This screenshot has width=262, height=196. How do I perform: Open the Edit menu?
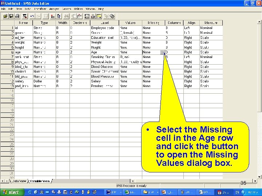coord(11,9)
